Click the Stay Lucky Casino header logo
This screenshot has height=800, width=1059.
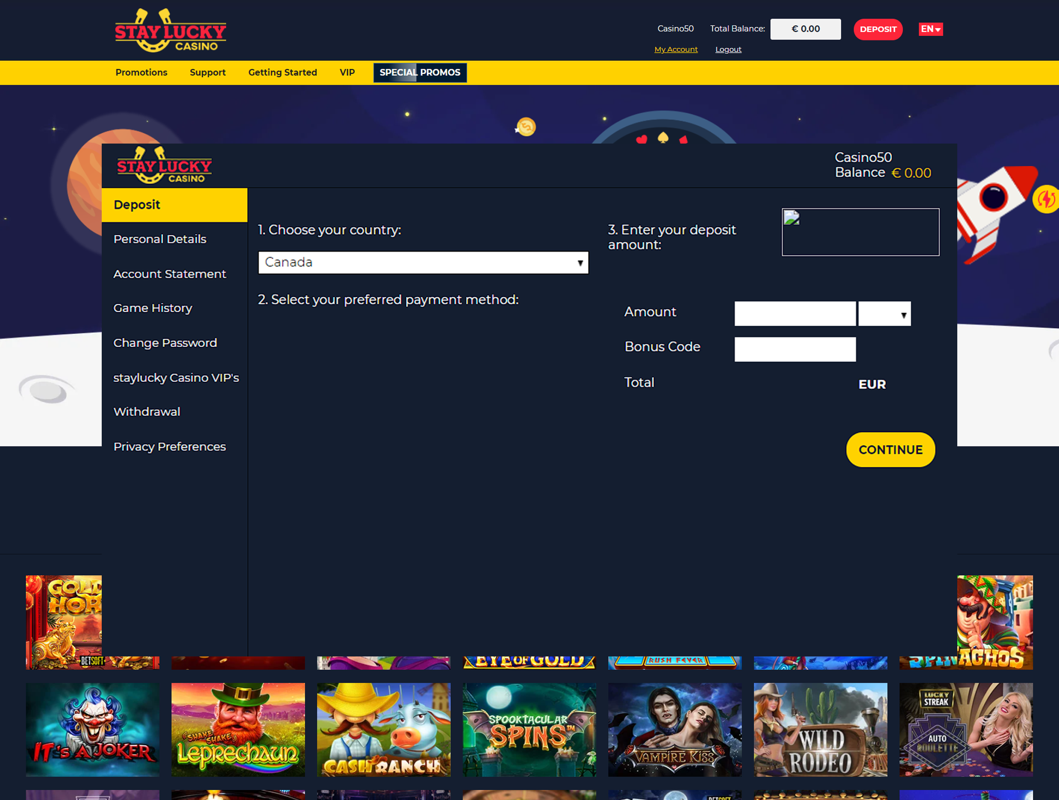pyautogui.click(x=170, y=30)
